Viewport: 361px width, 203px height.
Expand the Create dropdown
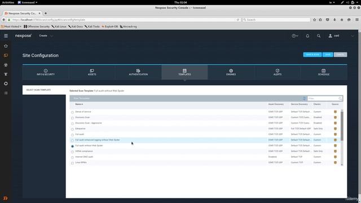pos(46,36)
